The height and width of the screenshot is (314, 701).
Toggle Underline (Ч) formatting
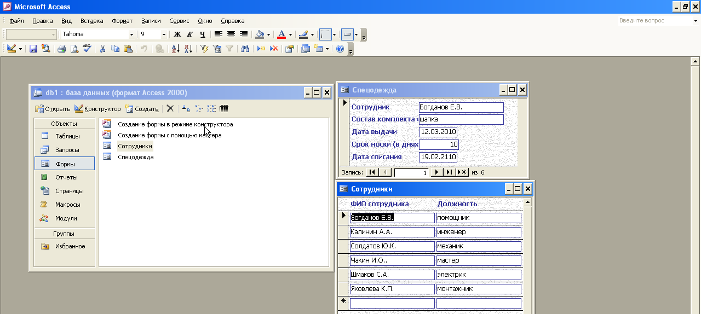pos(202,34)
